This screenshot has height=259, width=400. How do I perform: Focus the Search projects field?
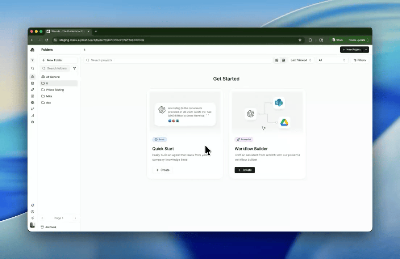click(x=178, y=60)
